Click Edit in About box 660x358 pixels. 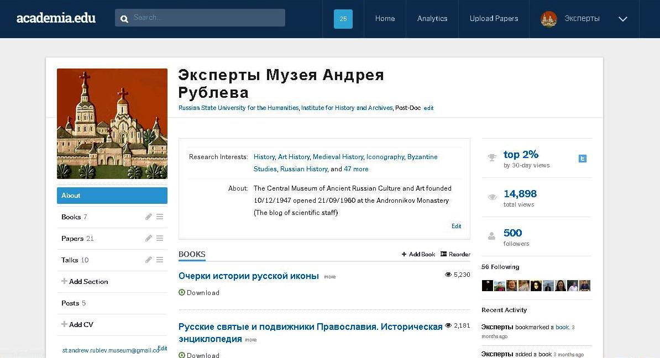pyautogui.click(x=456, y=227)
